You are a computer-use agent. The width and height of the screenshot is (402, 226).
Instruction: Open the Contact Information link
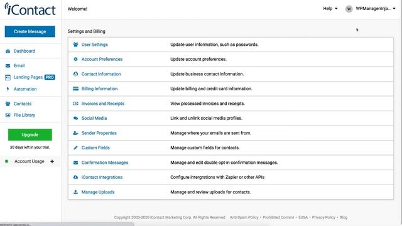tap(101, 74)
